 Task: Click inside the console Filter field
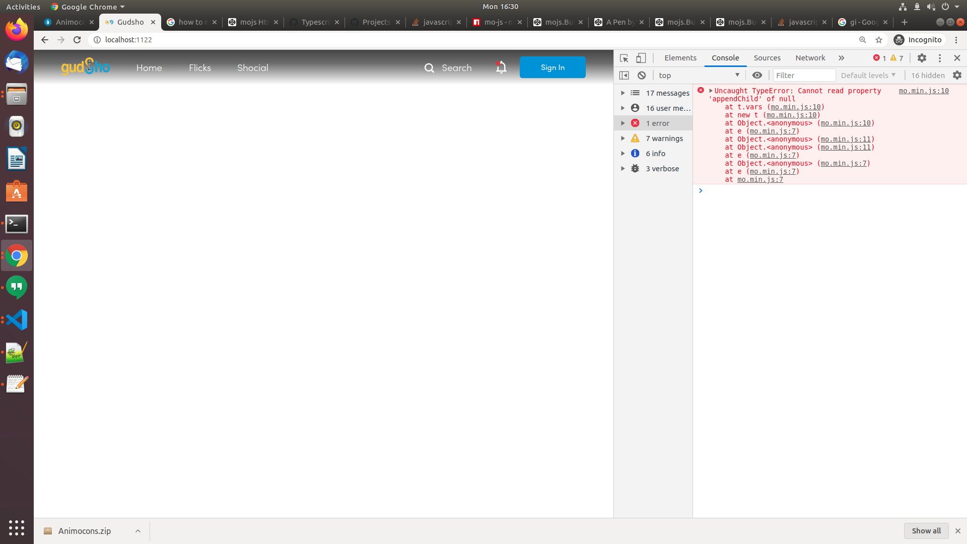coord(804,75)
